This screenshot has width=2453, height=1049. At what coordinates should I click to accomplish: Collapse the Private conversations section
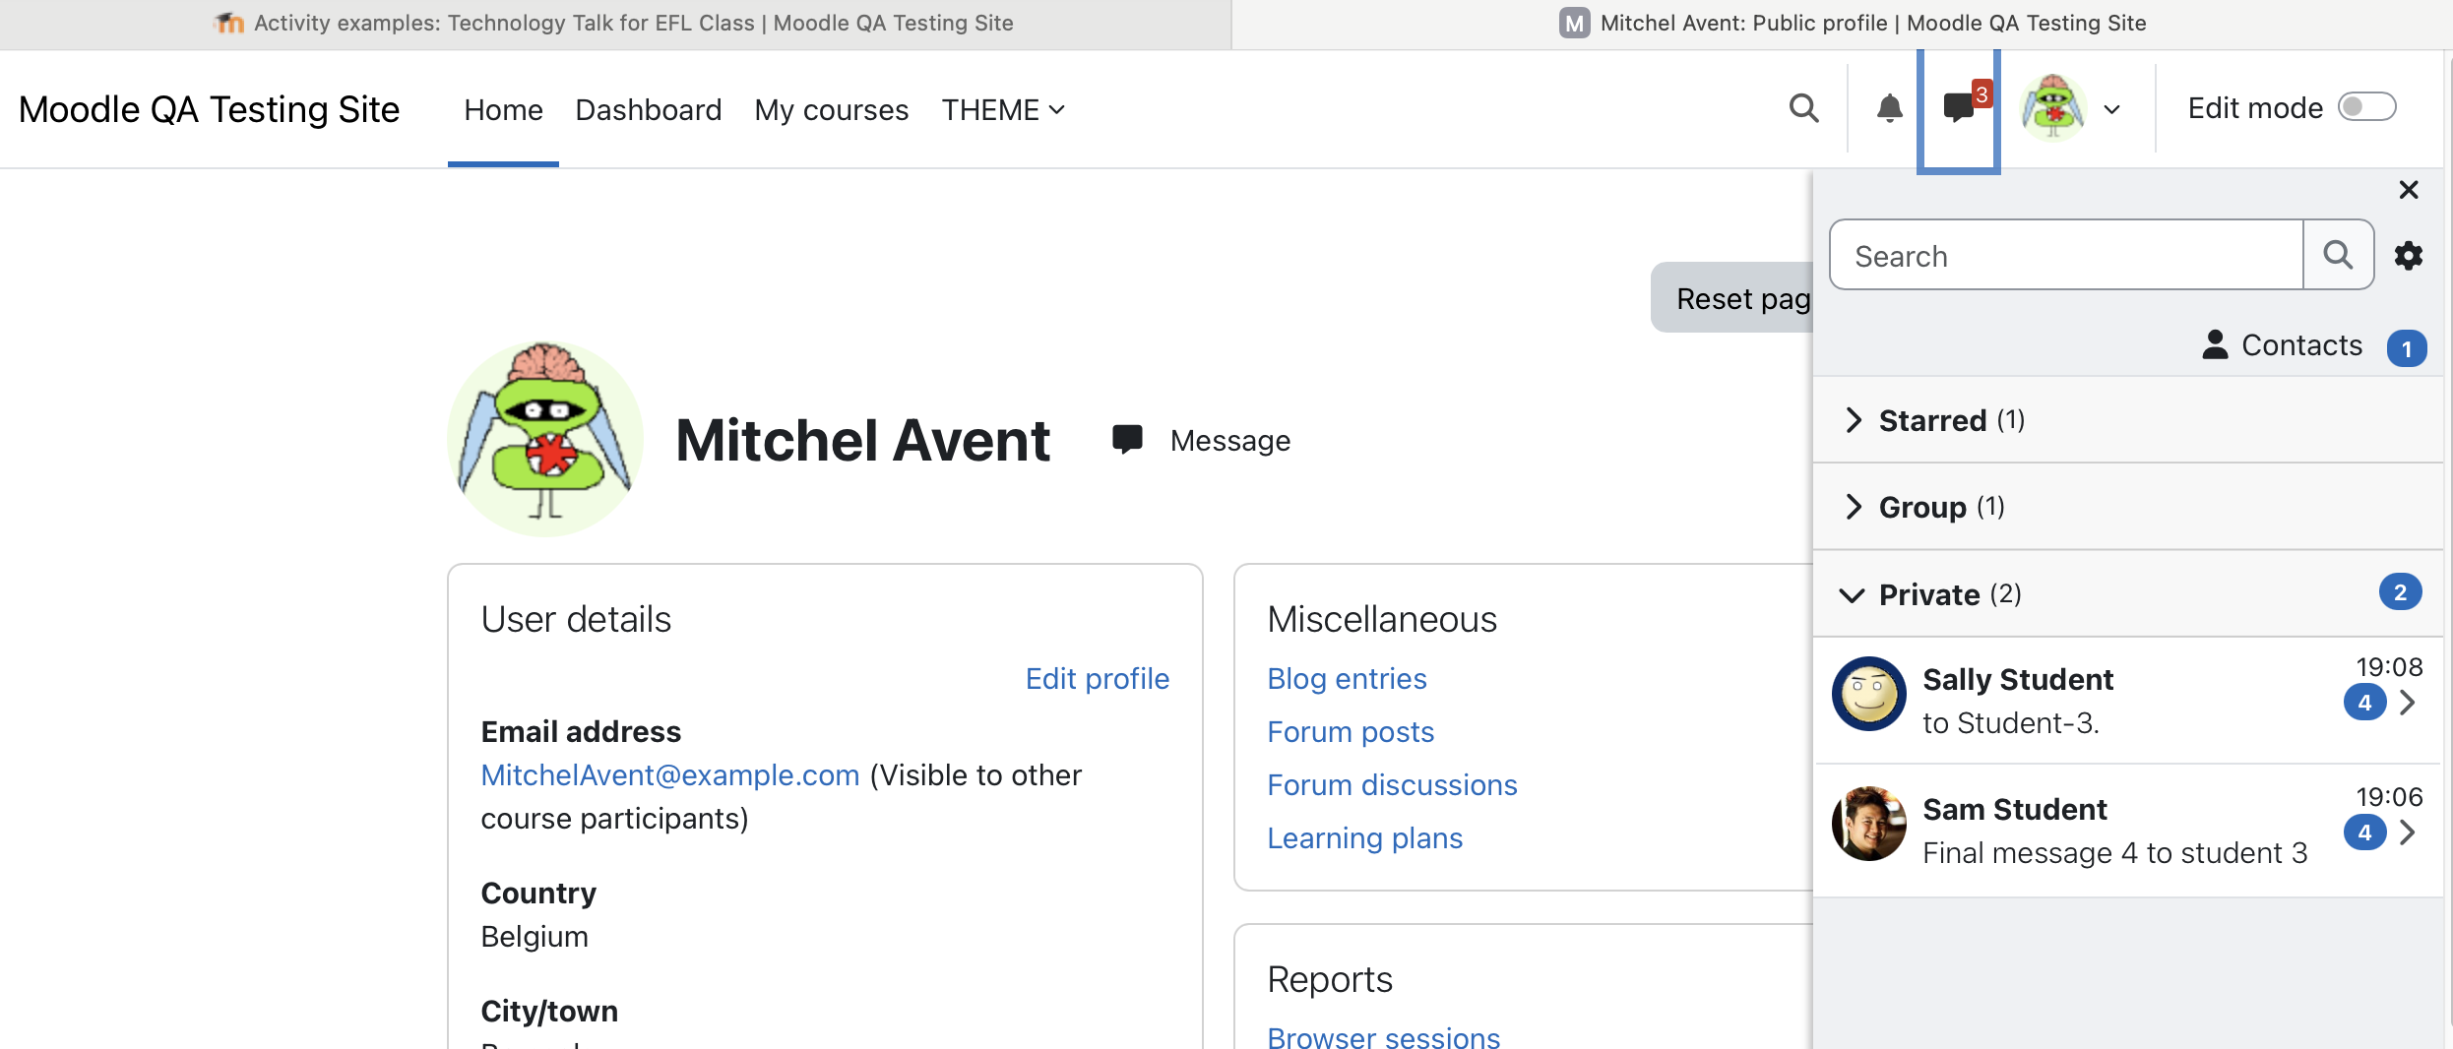pos(2126,593)
